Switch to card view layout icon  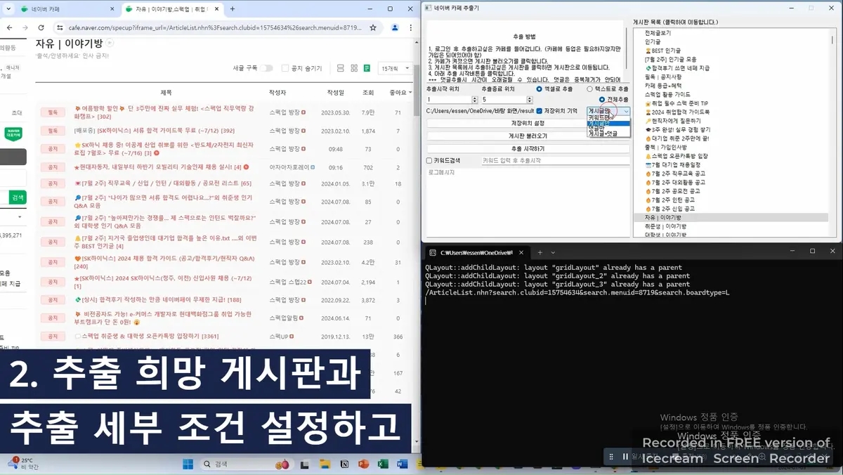(x=341, y=68)
